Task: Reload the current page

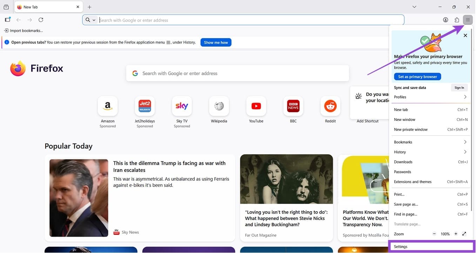Action: coord(41,20)
